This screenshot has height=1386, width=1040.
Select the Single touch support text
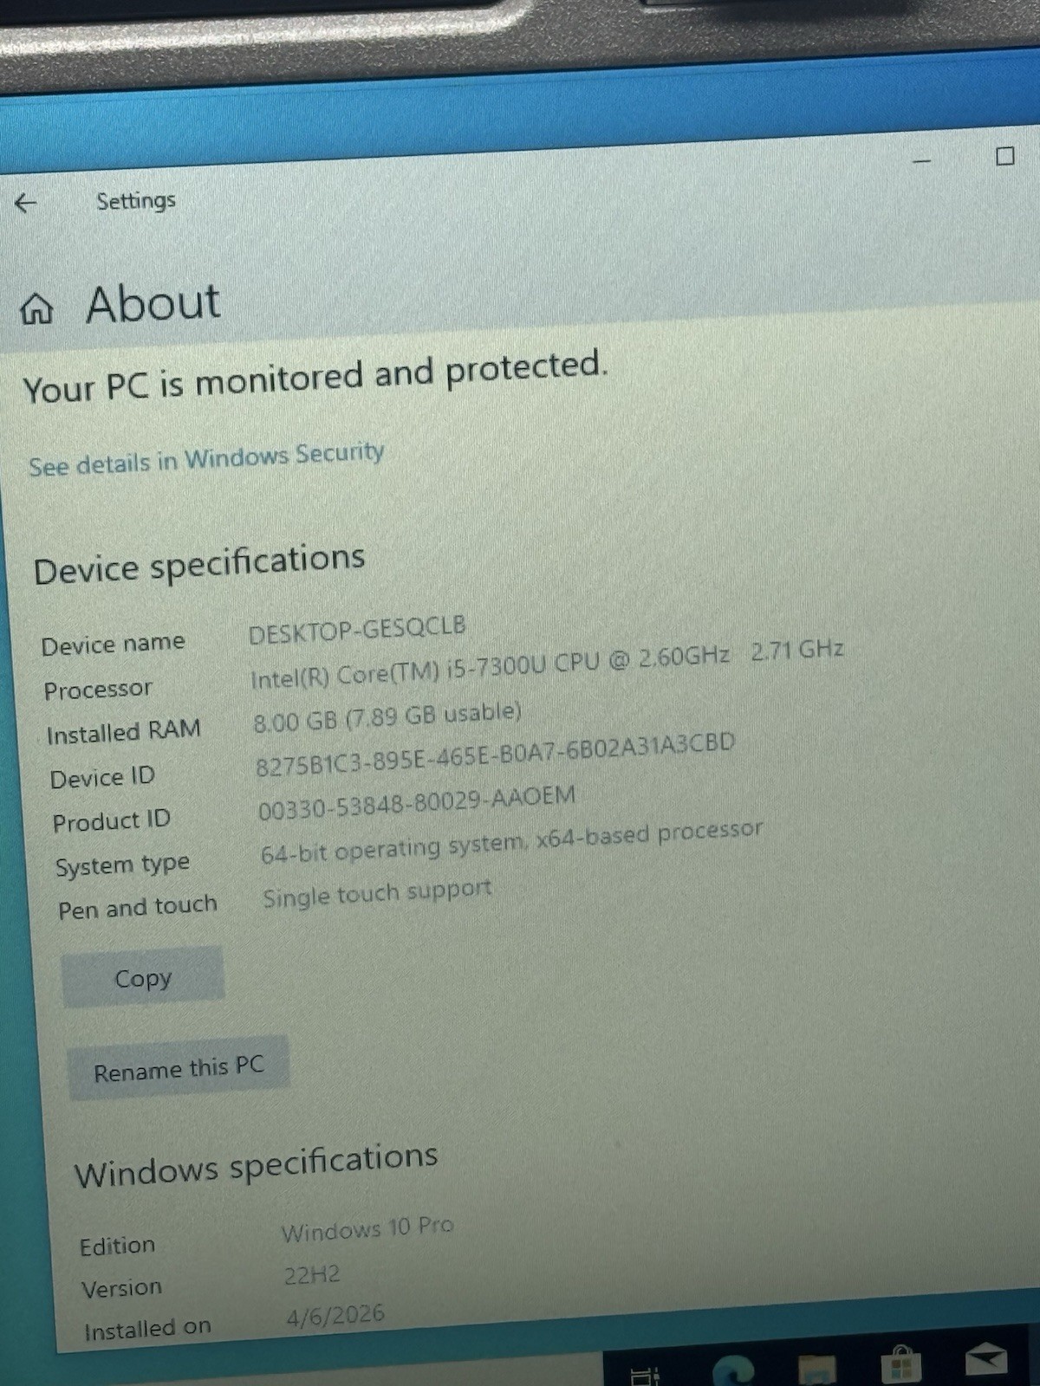377,894
